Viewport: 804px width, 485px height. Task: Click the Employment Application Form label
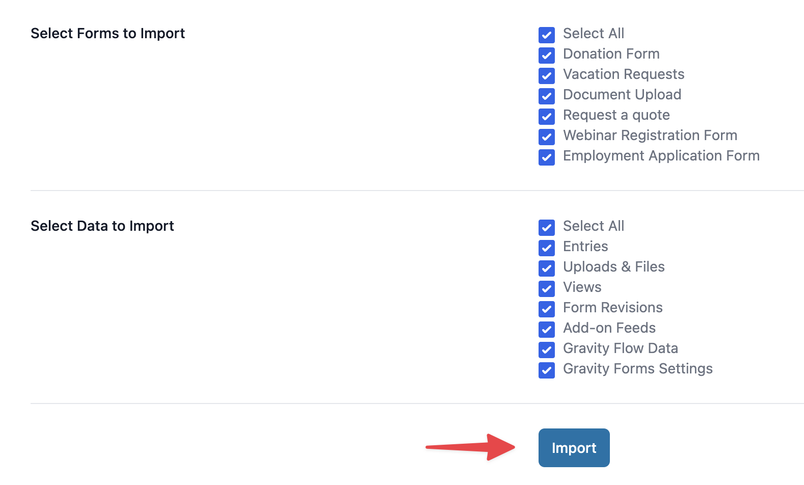point(661,156)
